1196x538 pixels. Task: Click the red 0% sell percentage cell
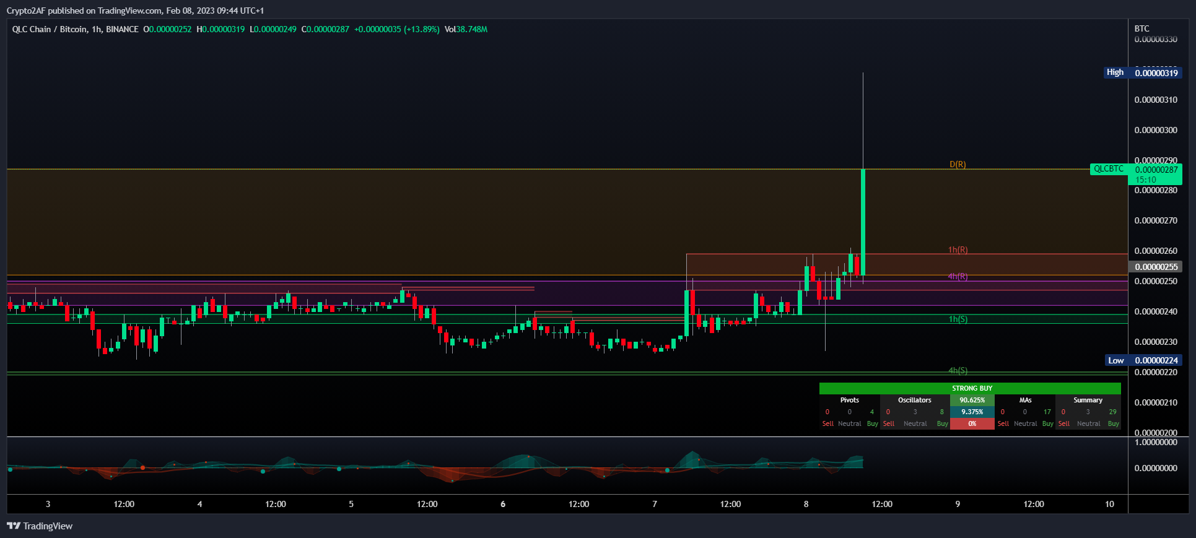pos(972,423)
